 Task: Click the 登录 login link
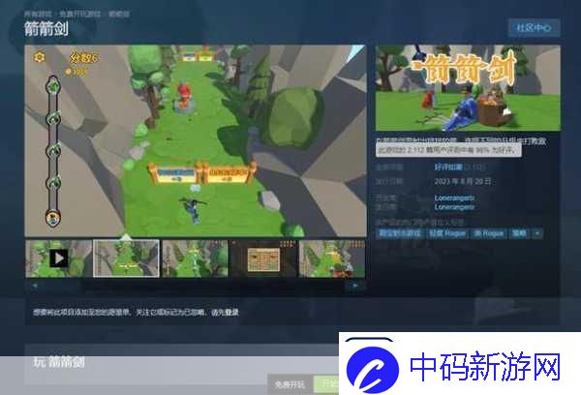[x=232, y=313]
